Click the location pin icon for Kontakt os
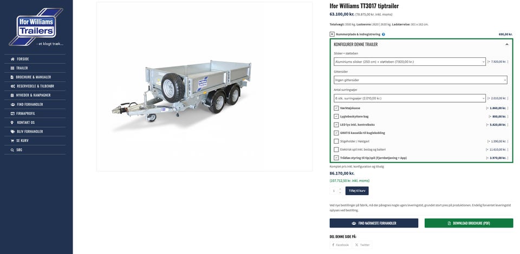The width and height of the screenshot is (520, 254). [x=12, y=122]
